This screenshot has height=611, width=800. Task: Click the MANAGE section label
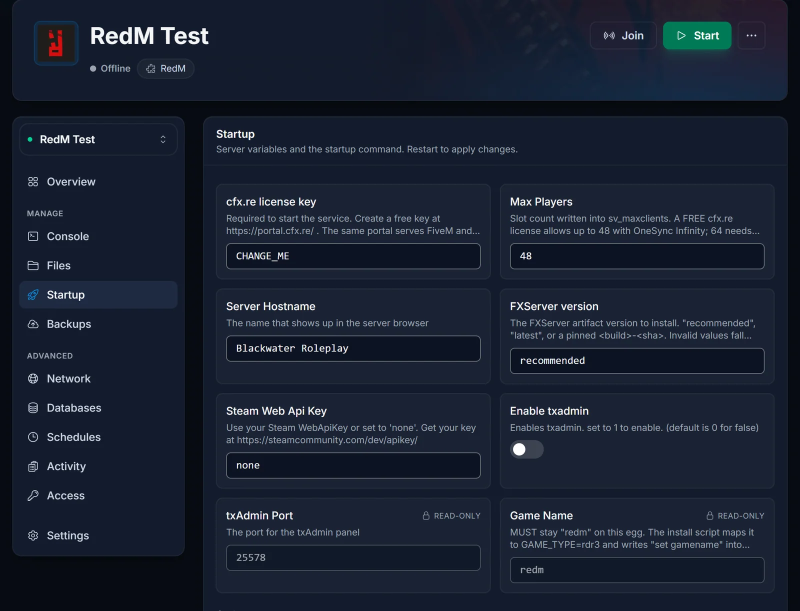pyautogui.click(x=45, y=213)
